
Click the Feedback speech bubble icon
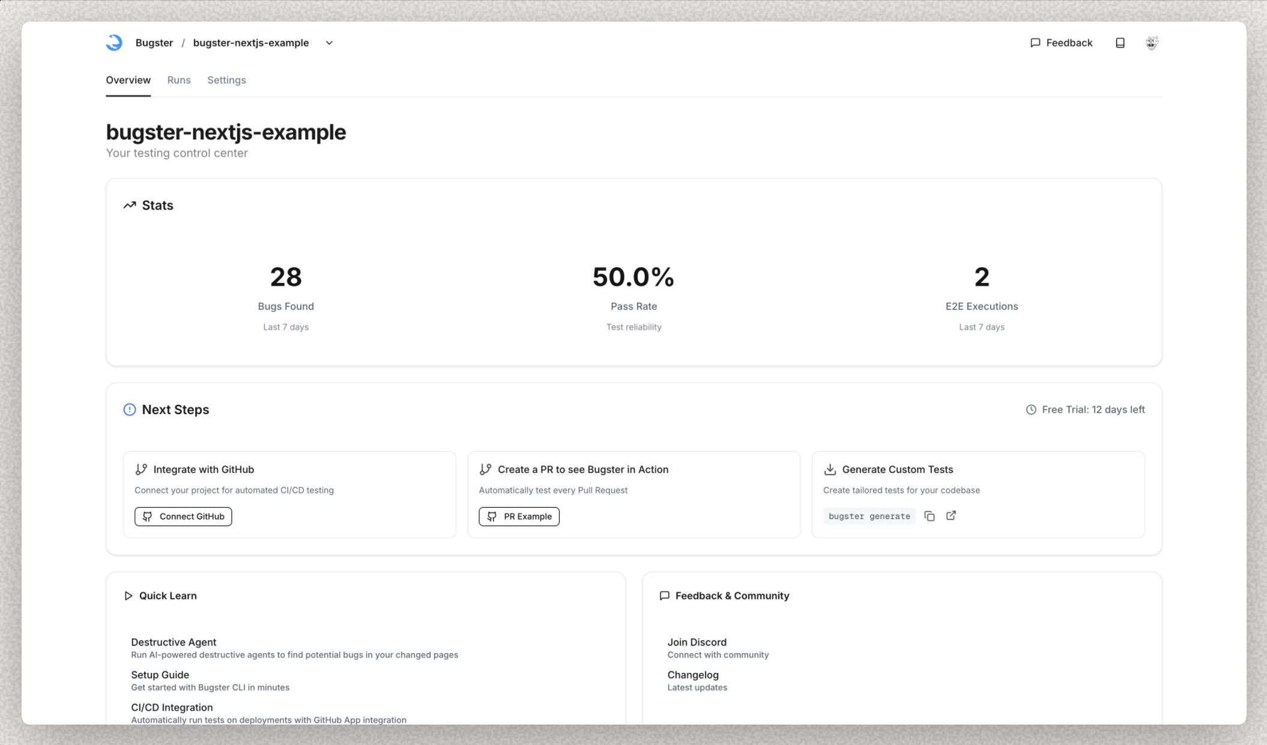click(x=1035, y=43)
